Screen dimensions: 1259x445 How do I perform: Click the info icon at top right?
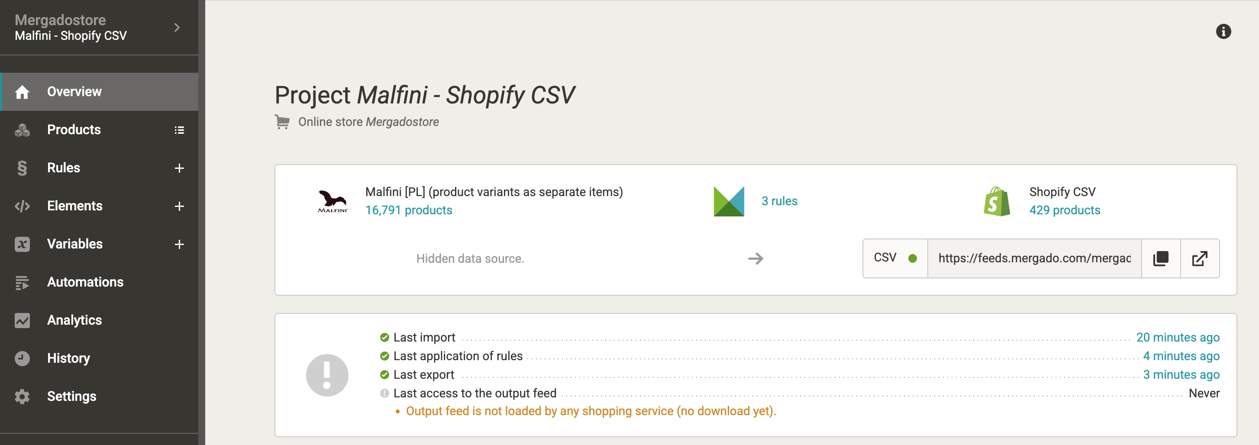(x=1223, y=32)
